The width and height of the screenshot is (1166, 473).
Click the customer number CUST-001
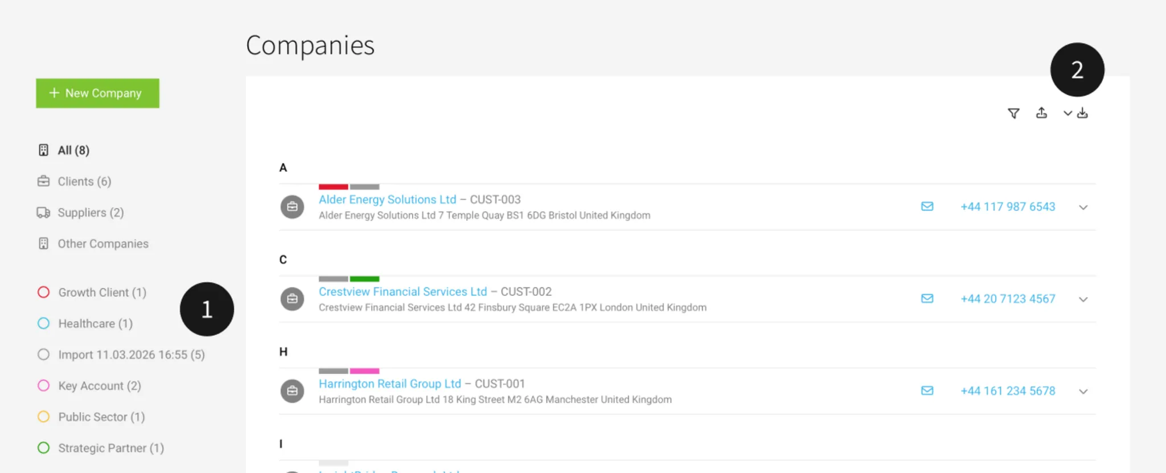click(500, 384)
